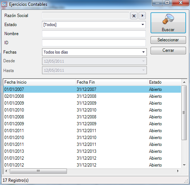Image resolution: width=190 pixels, height=185 pixels.
Task: Click the vertical scrollbar thumb of the list
Action: click(x=184, y=113)
